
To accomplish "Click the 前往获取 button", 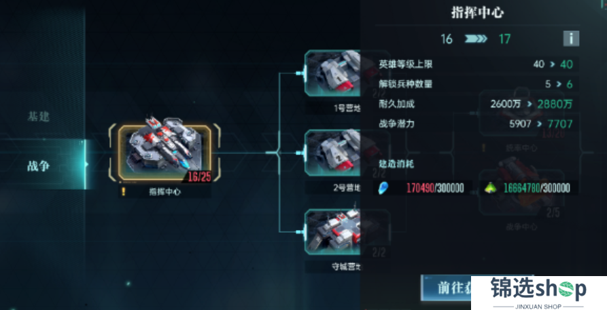I will tap(446, 288).
